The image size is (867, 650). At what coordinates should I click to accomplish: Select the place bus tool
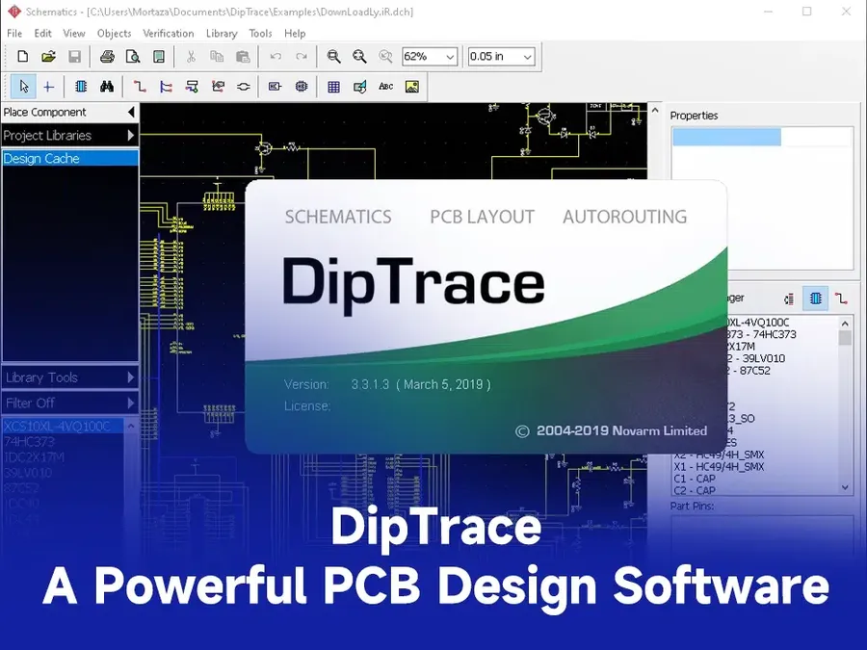[166, 87]
